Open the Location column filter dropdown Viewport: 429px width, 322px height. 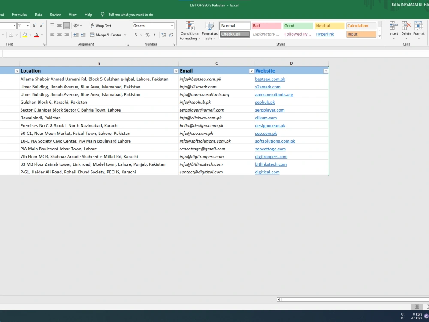[176, 71]
